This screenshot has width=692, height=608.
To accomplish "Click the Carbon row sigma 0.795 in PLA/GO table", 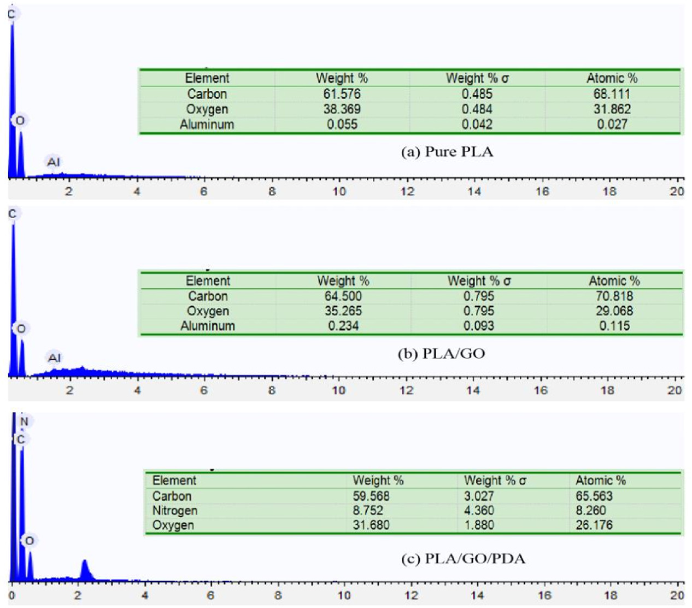I will tap(478, 296).
